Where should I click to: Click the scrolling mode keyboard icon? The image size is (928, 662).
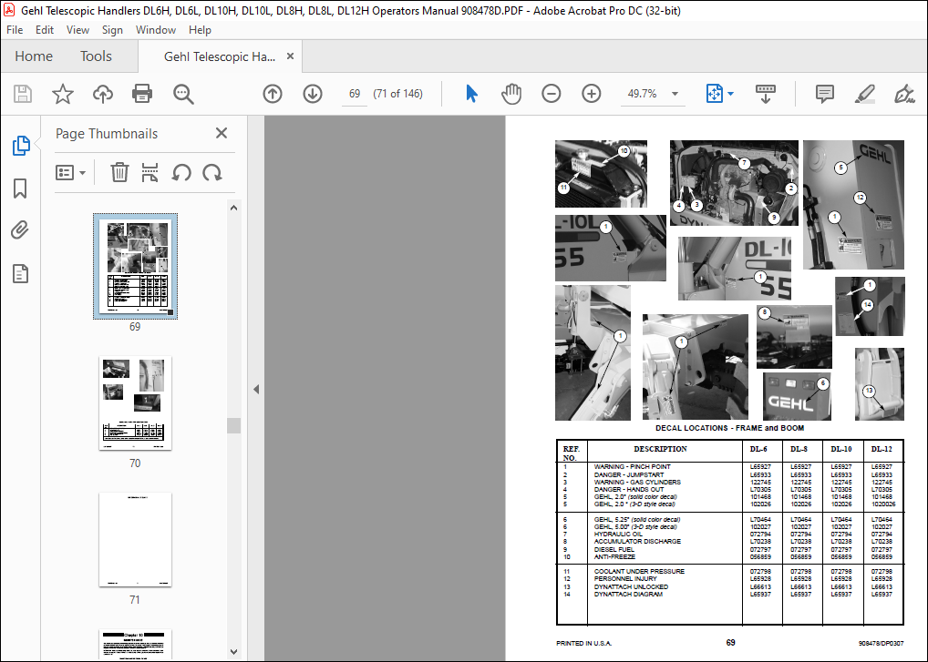click(765, 94)
